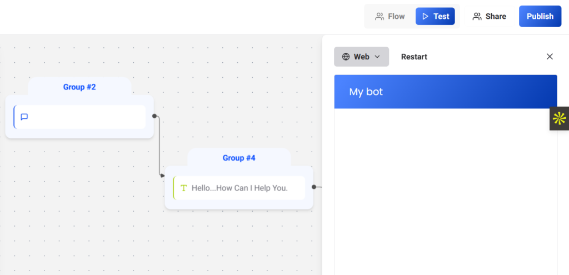Select the Group #4 title
This screenshot has height=275, width=569.
(x=239, y=158)
